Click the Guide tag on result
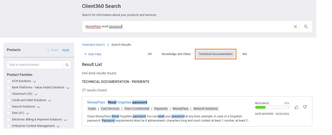This screenshot has width=332, height=135. pos(92,109)
